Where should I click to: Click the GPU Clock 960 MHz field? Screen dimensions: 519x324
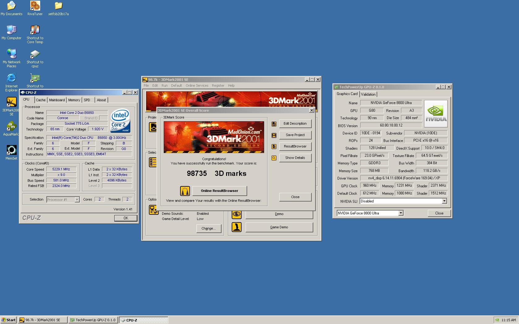(369, 185)
